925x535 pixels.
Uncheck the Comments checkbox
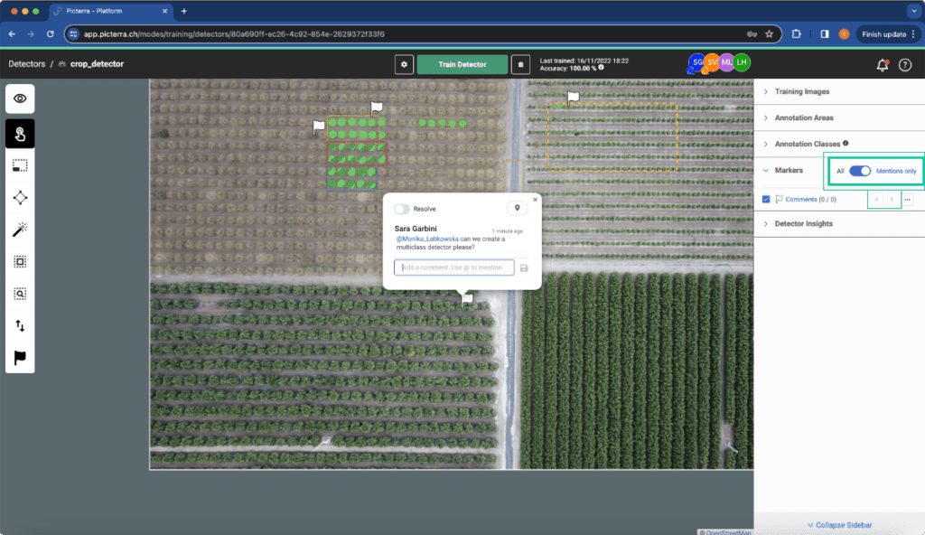click(x=766, y=200)
